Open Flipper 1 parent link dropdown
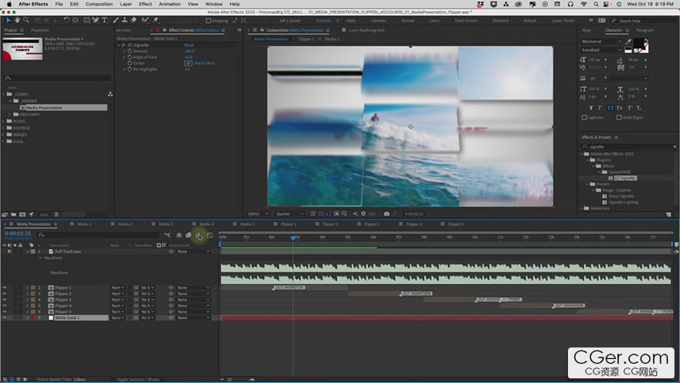Screen dimensions: 680x383 coord(193,288)
